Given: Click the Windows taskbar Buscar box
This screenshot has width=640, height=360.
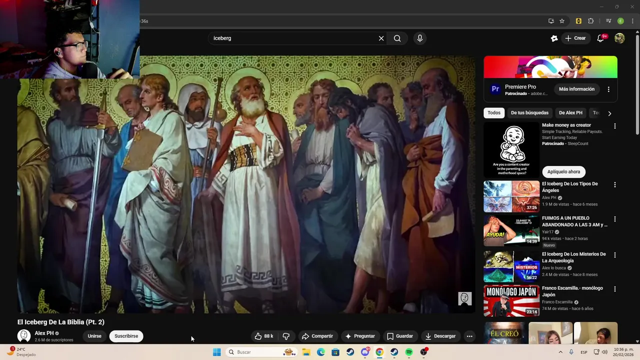Looking at the screenshot, I should 260,352.
